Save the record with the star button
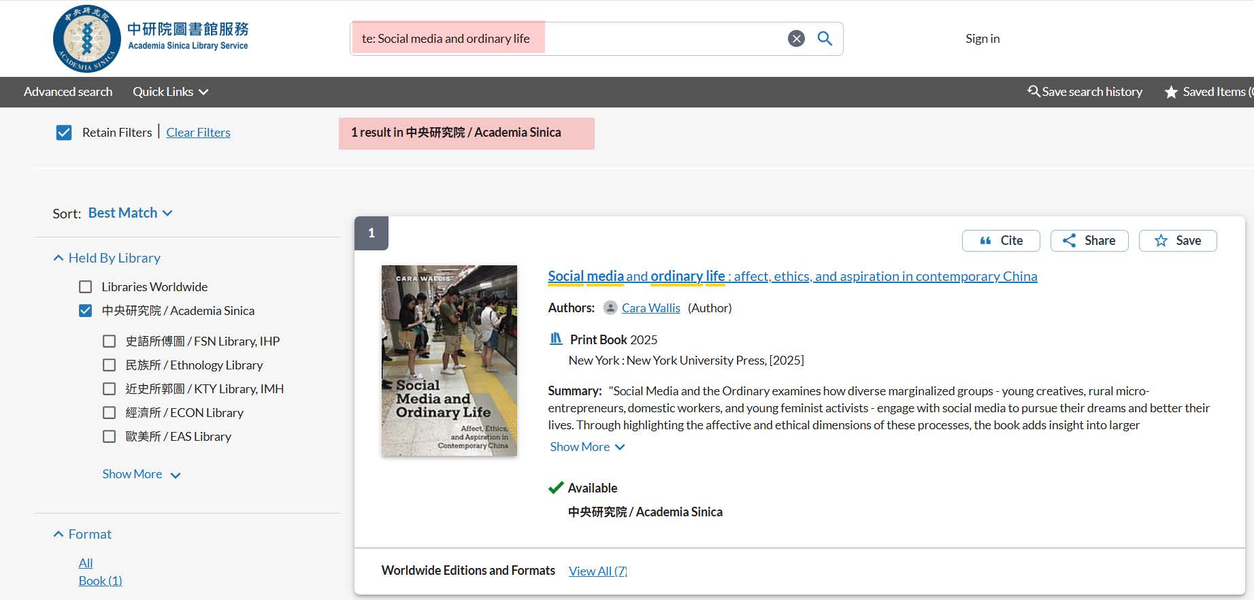Image resolution: width=1254 pixels, height=600 pixels. click(x=1177, y=241)
